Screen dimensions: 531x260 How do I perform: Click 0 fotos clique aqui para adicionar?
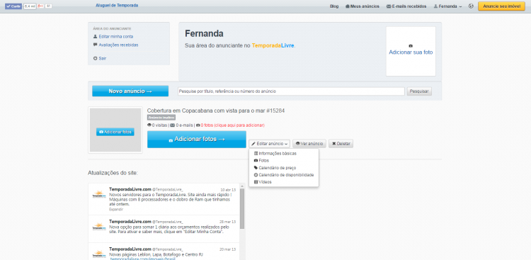232,125
